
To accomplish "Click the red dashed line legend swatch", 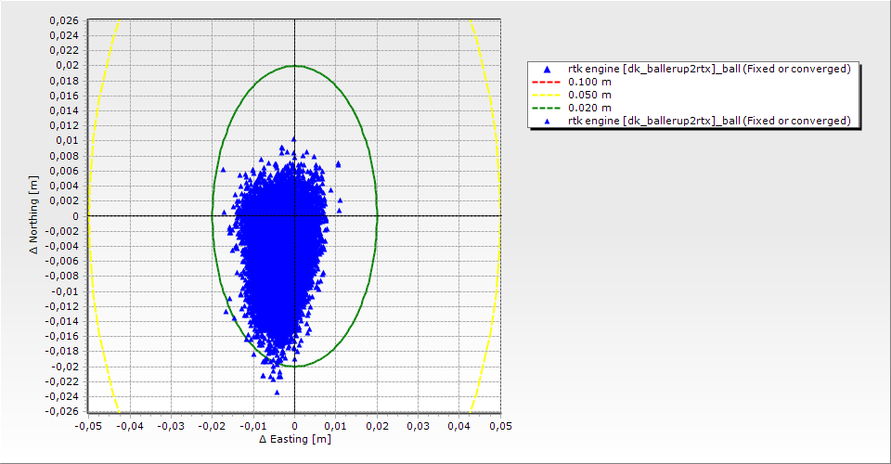I will [x=546, y=82].
